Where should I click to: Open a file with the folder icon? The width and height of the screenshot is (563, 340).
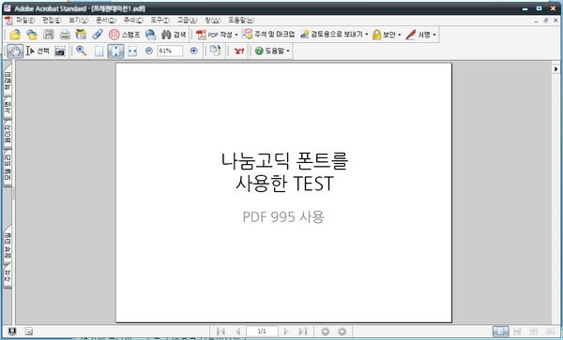15,35
